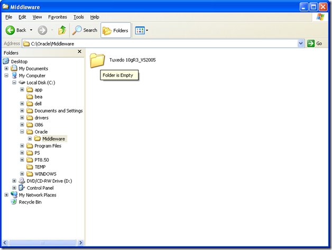Open the Tuxedo 10gR3_VS2005 folder icon

pyautogui.click(x=97, y=60)
